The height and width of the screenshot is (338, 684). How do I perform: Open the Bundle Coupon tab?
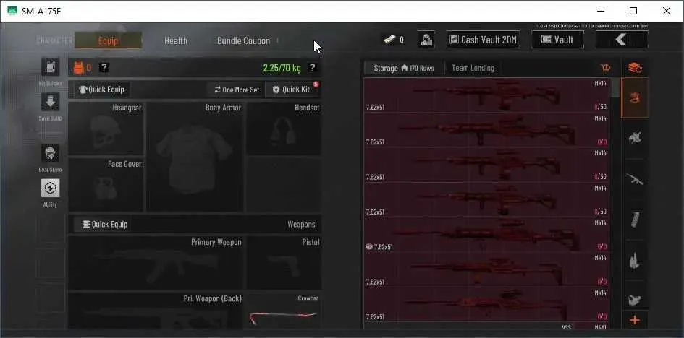click(243, 40)
